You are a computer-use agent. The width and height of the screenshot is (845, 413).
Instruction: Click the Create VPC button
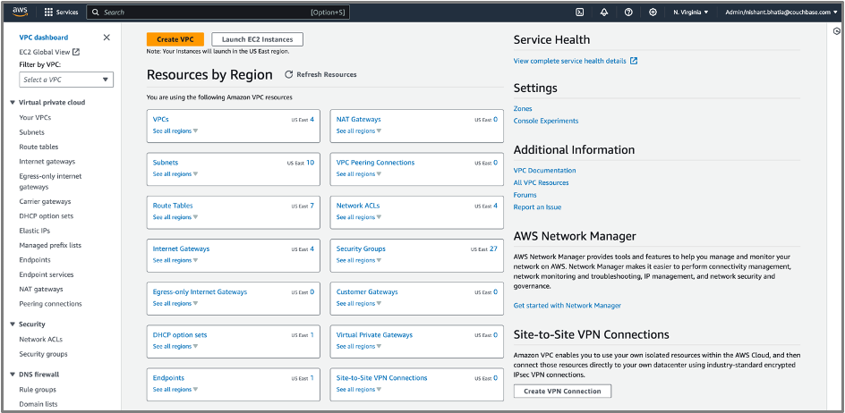point(175,39)
